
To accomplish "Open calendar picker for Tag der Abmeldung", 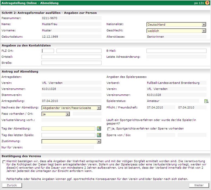I will tap(99, 129).
